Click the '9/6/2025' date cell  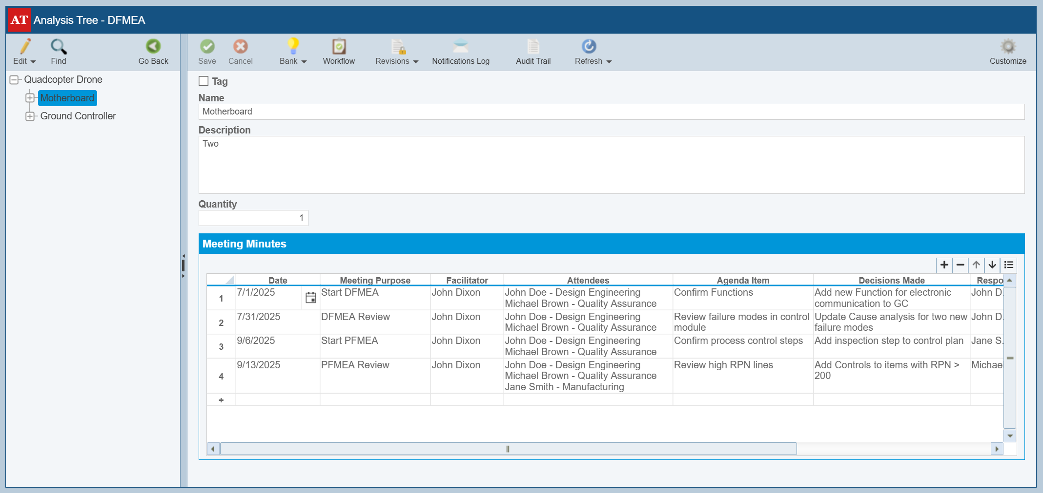(278, 346)
